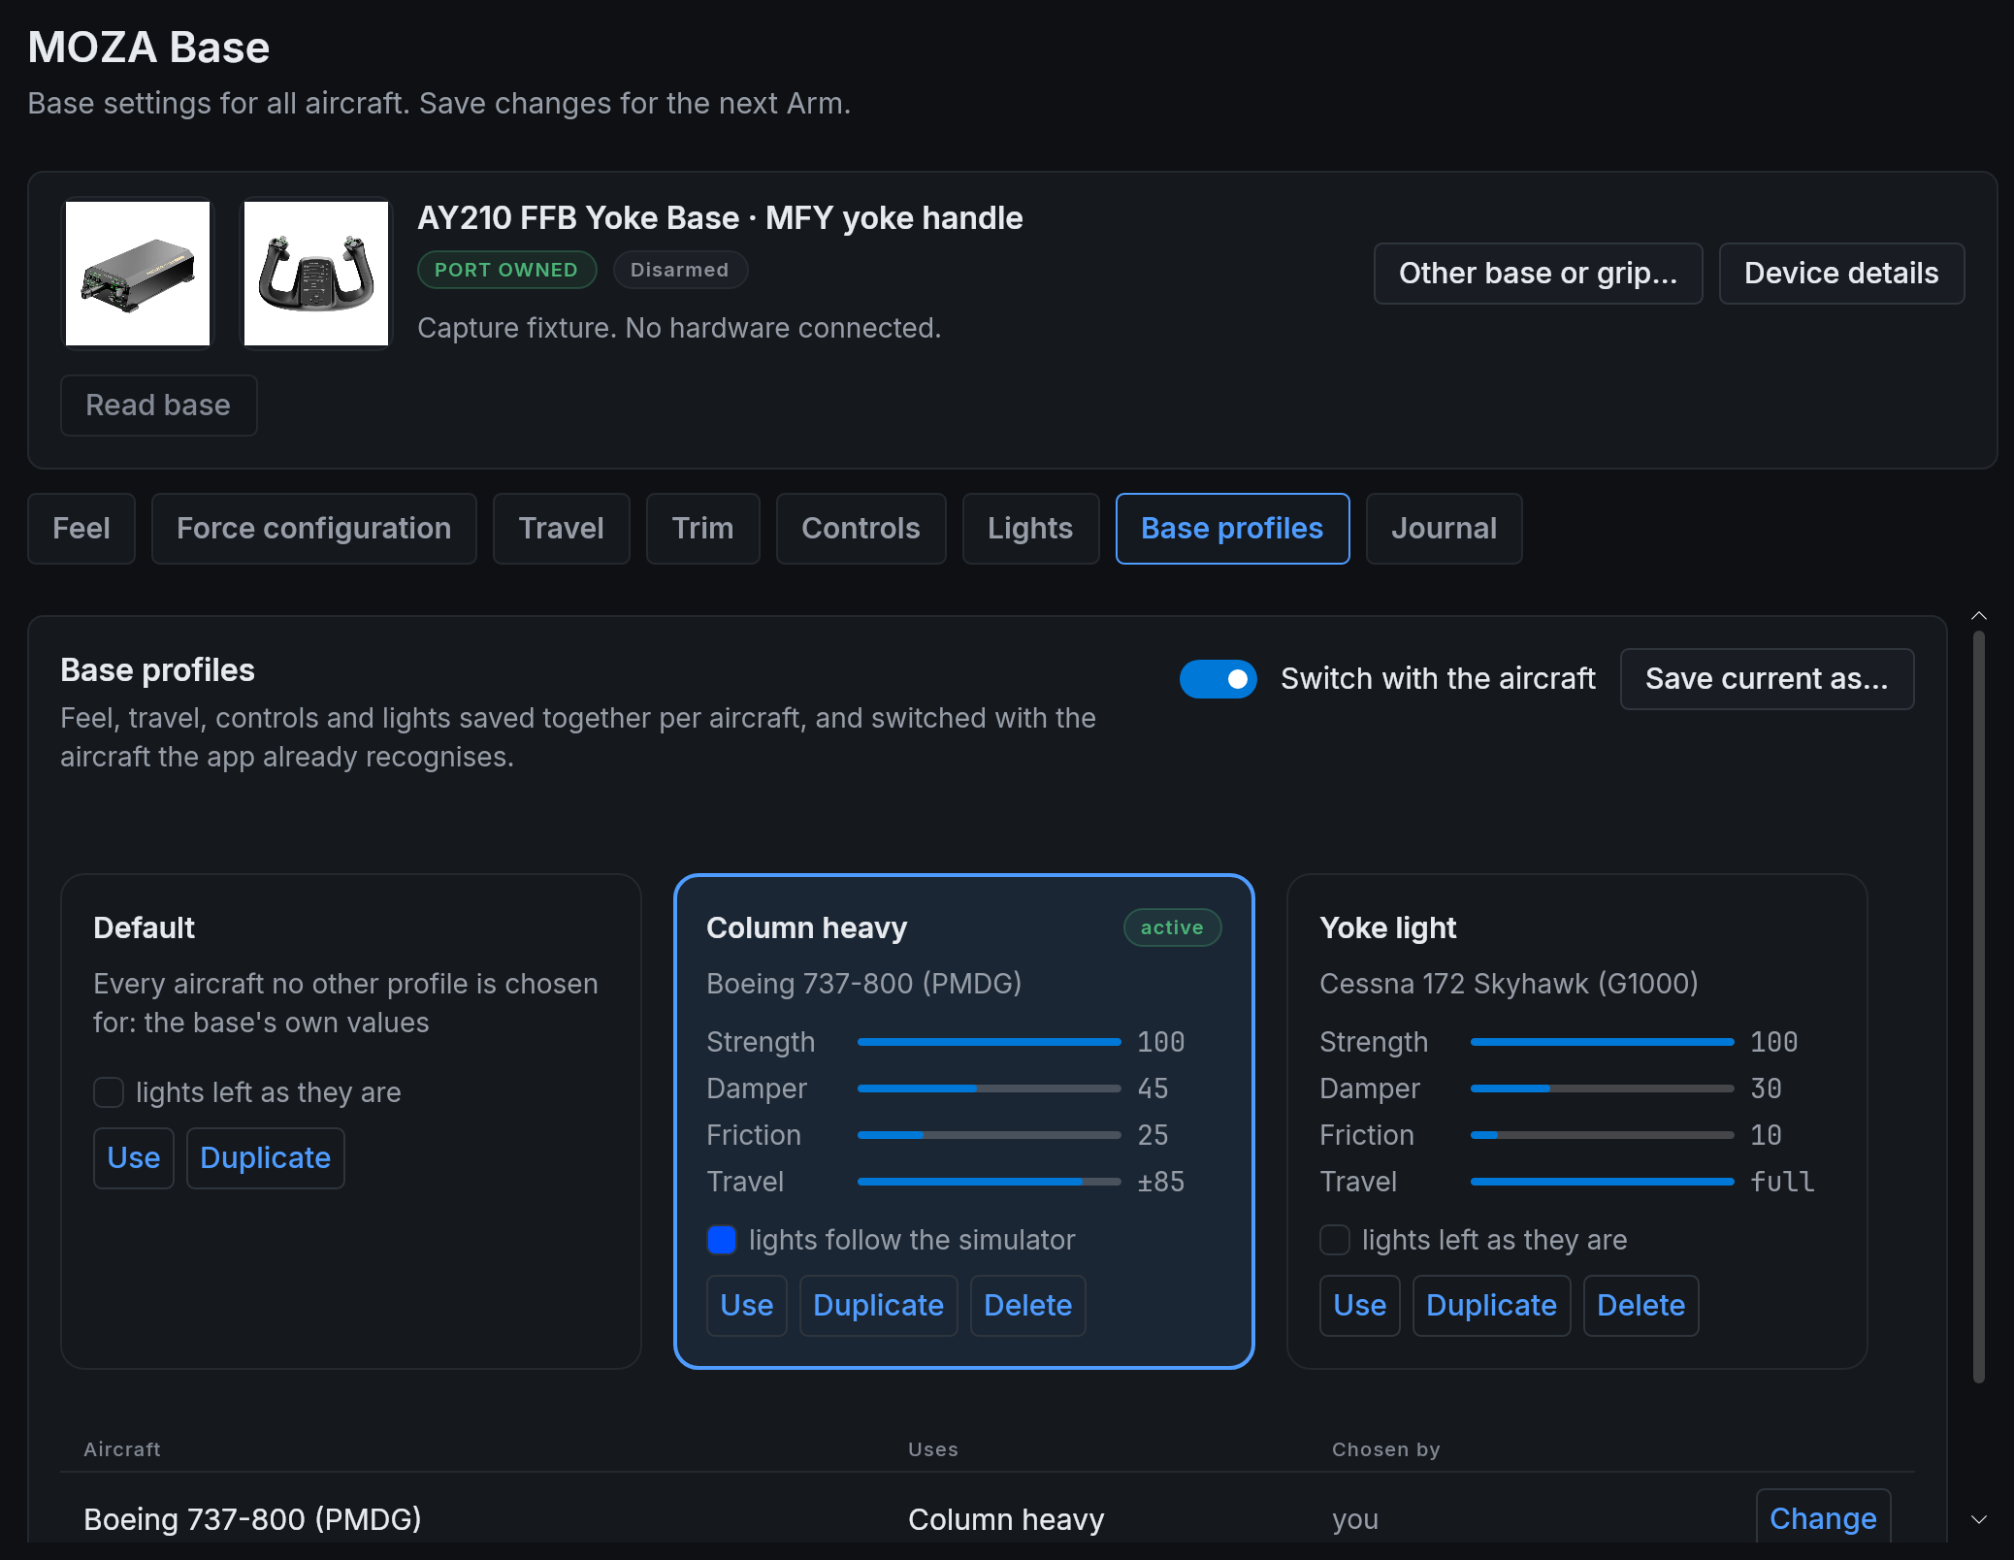Use the Yoke light profile
The width and height of the screenshot is (2014, 1560).
(1360, 1306)
